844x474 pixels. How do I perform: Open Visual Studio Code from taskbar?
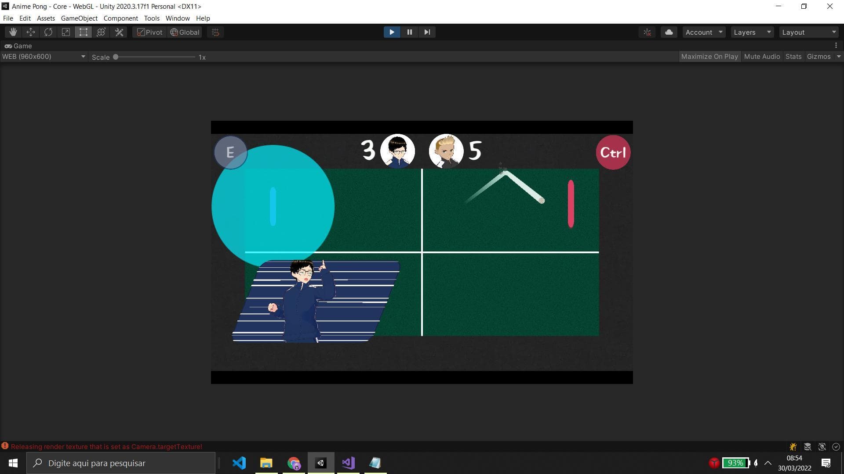coord(239,463)
